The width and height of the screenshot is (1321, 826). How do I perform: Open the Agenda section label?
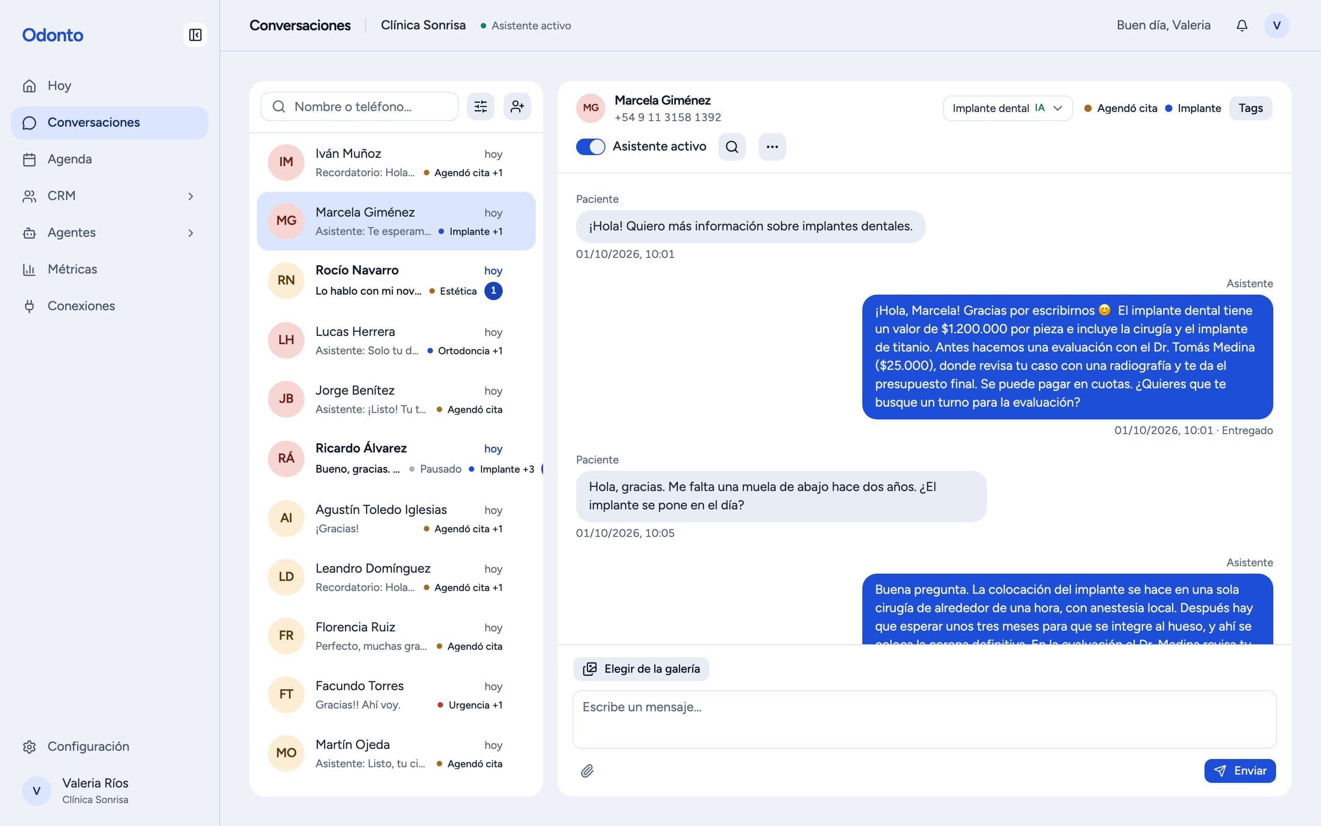coord(69,159)
